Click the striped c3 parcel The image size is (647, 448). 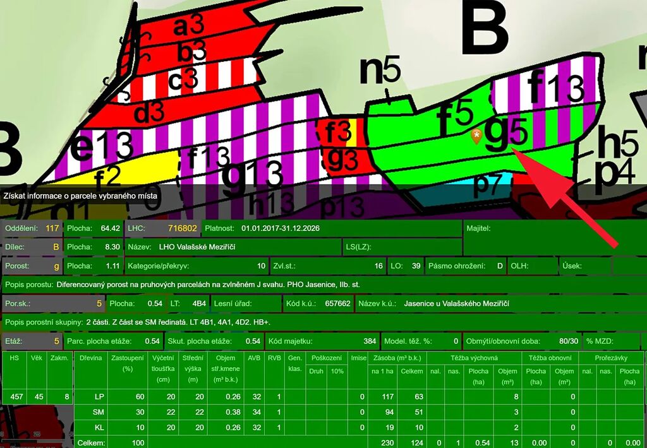pyautogui.click(x=183, y=80)
